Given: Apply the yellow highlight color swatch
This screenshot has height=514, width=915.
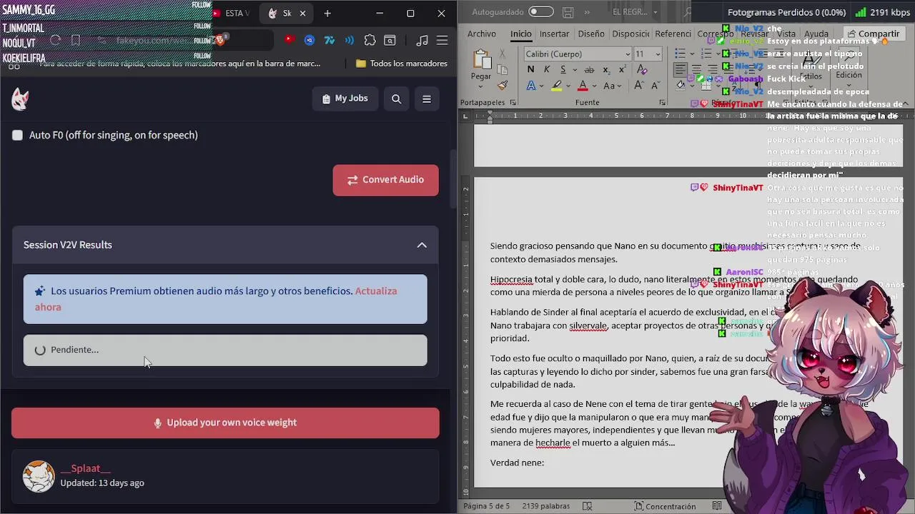Looking at the screenshot, I should pos(557,86).
